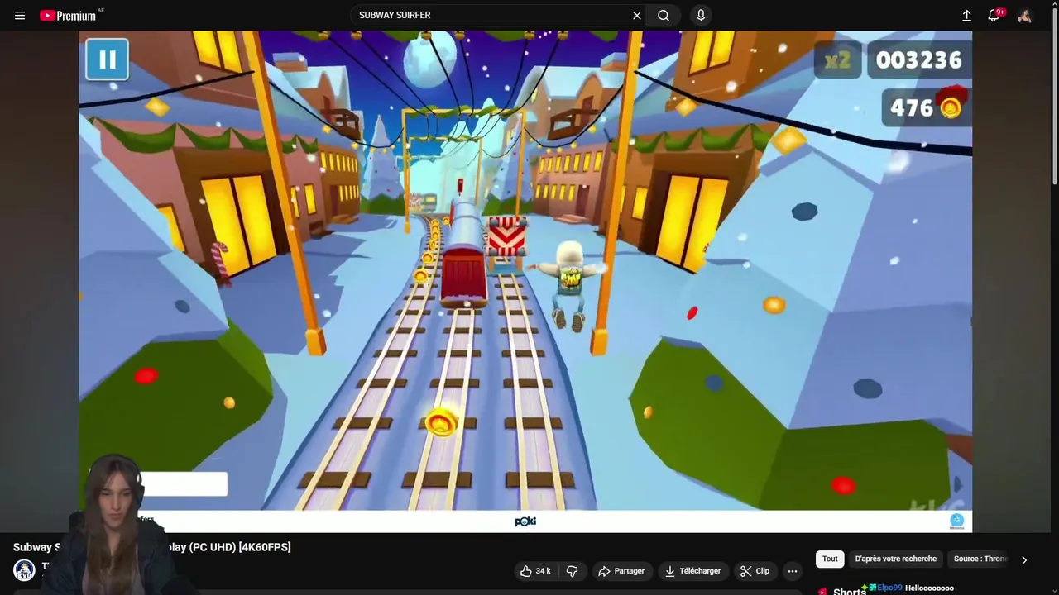Open the channel avatar below the title
1059x595 pixels.
click(x=24, y=570)
